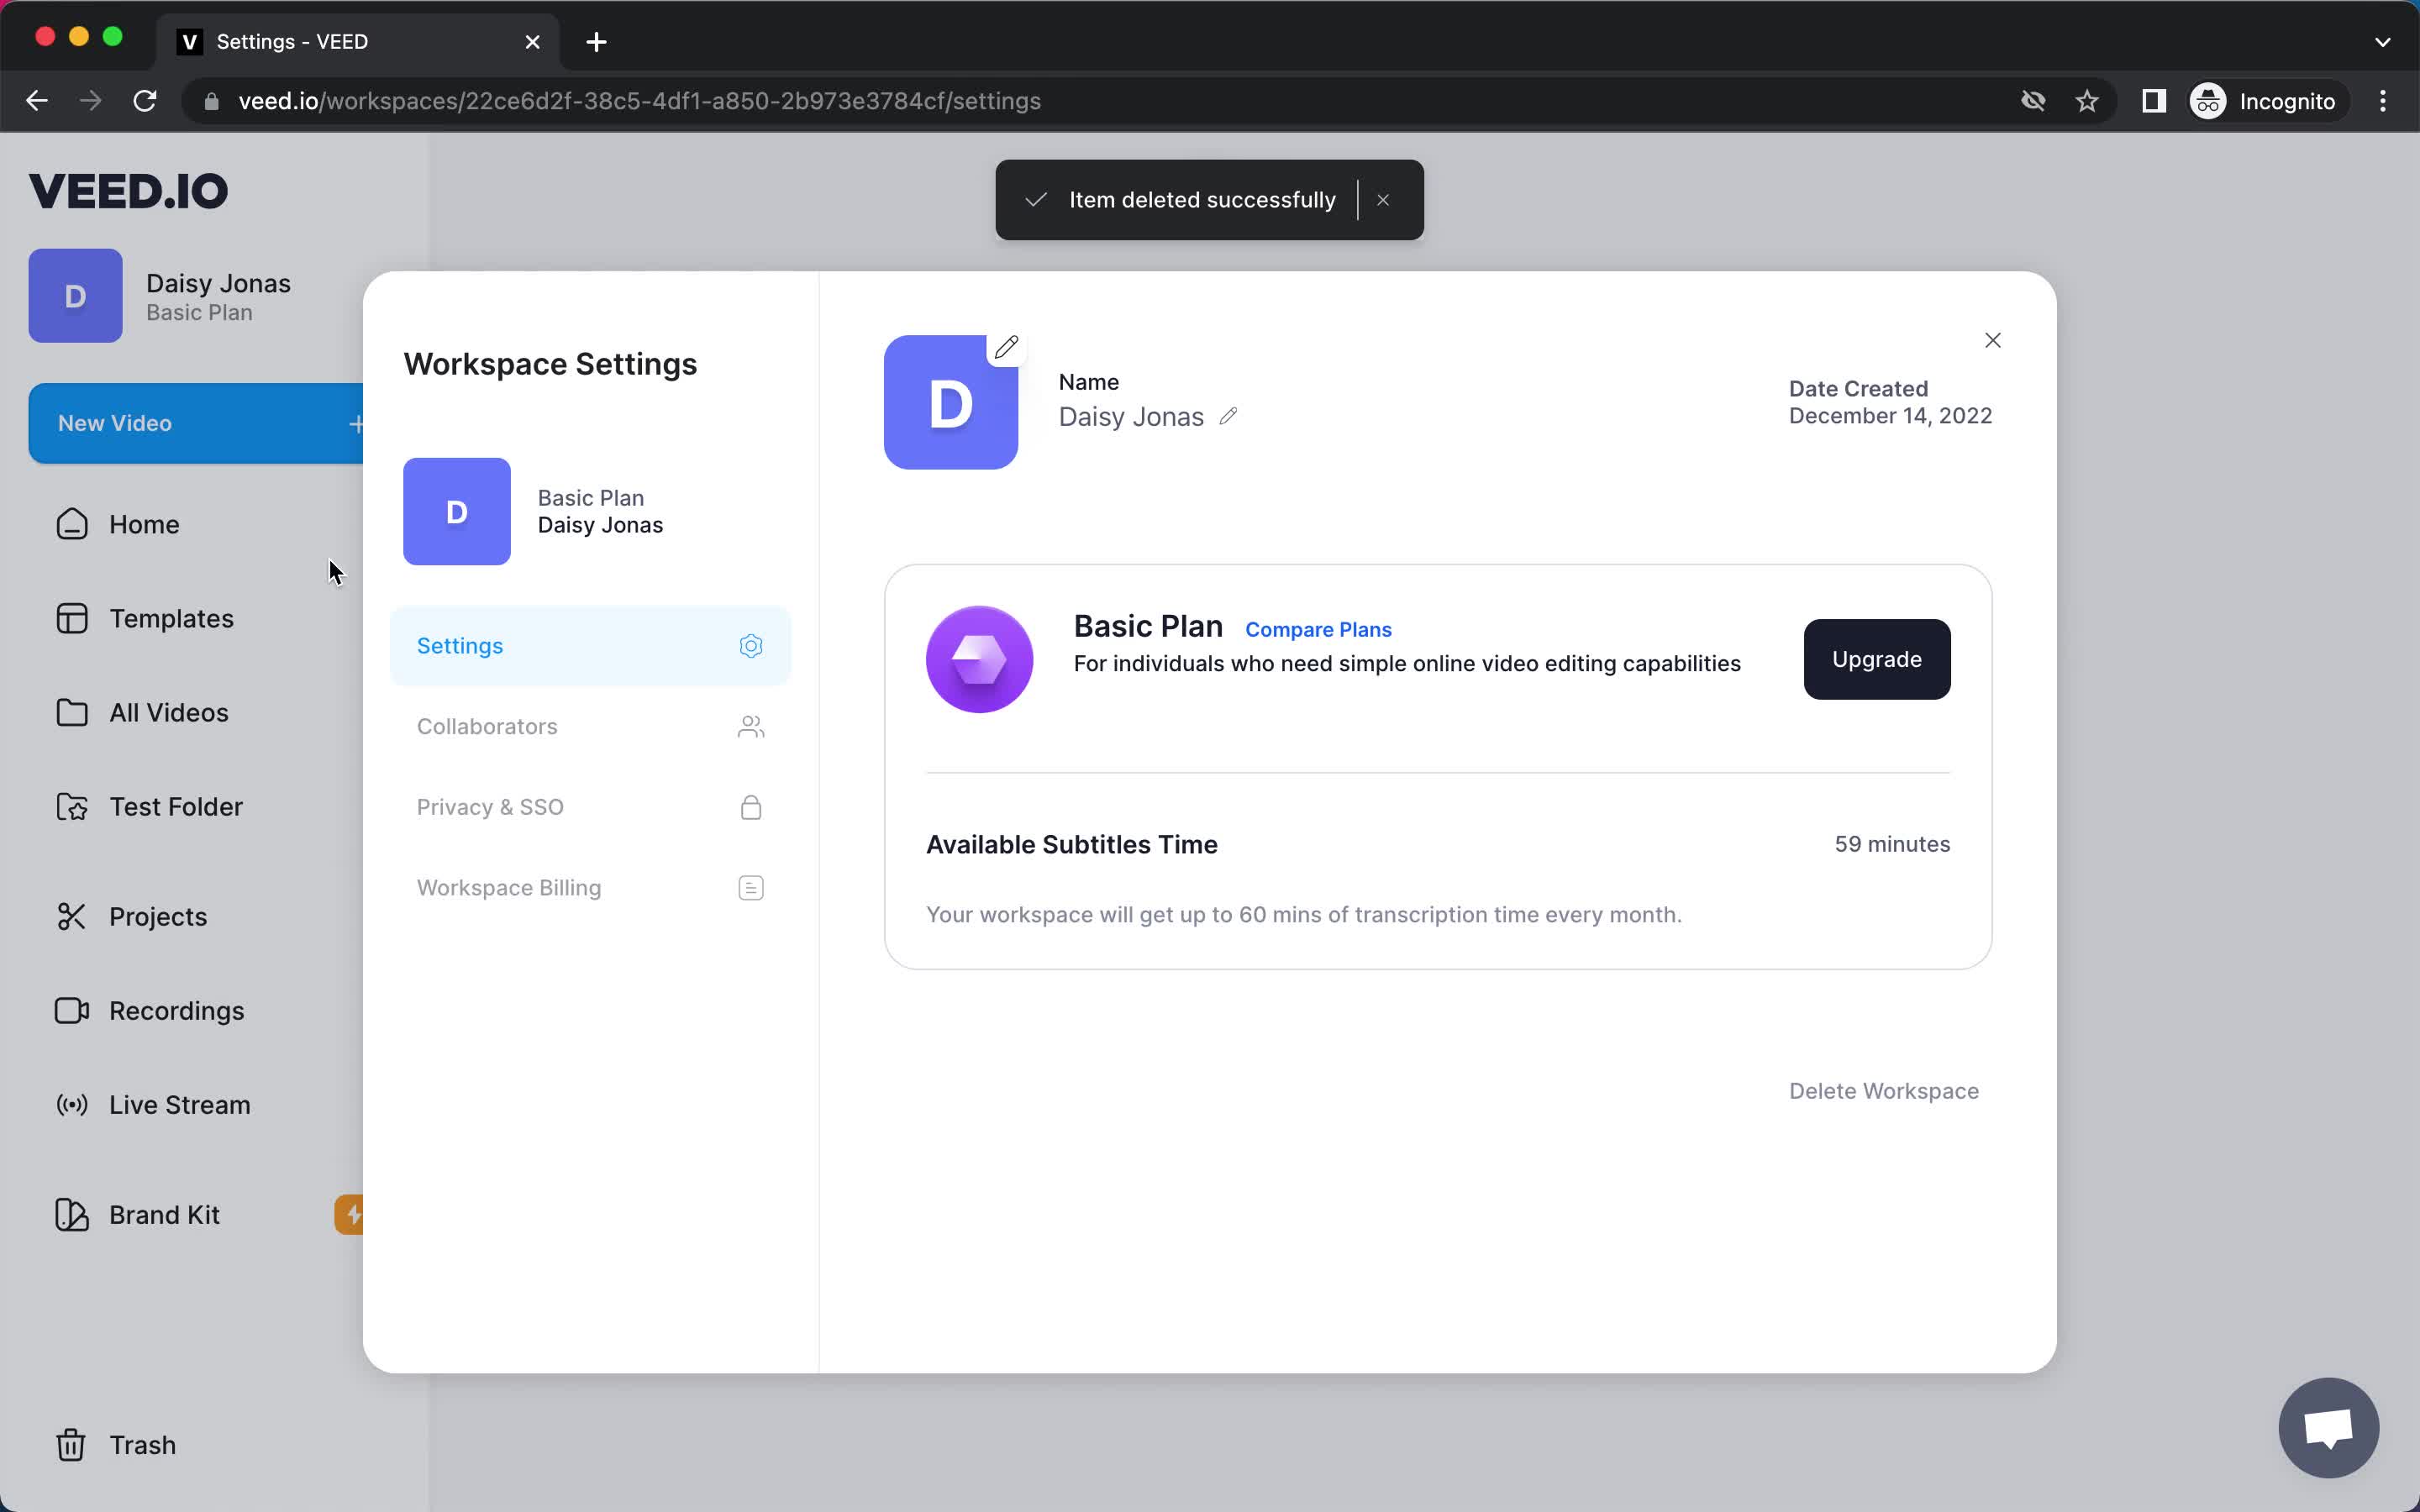
Task: Click the Templates layout icon
Action: click(72, 618)
